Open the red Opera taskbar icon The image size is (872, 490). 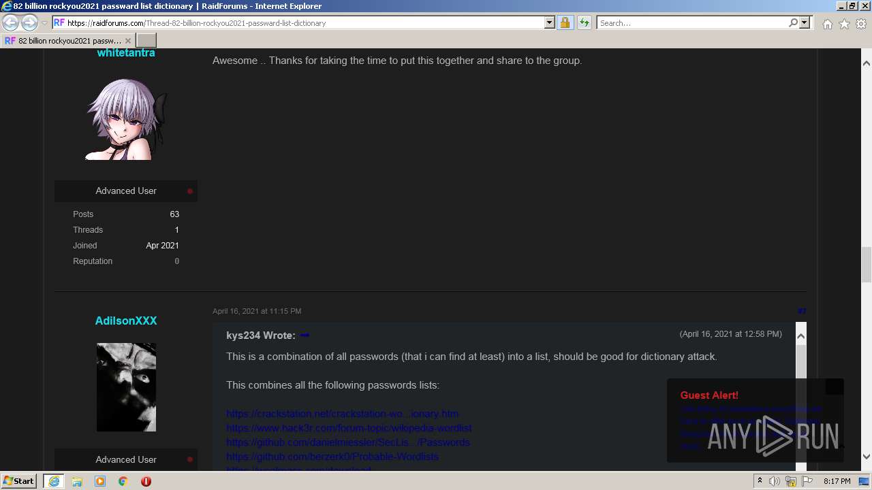pyautogui.click(x=146, y=481)
